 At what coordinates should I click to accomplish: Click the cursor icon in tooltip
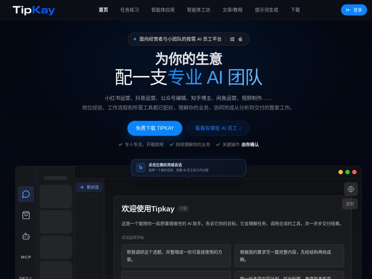141,167
